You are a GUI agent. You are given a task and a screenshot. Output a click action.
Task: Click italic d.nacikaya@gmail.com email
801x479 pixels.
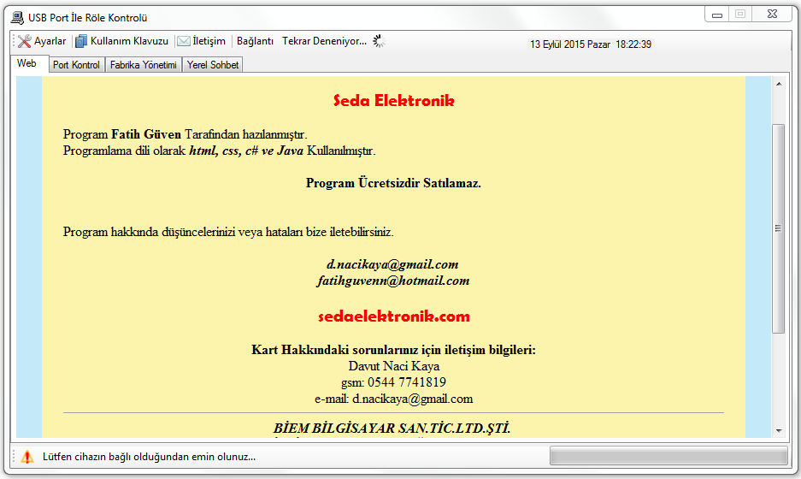pyautogui.click(x=392, y=264)
